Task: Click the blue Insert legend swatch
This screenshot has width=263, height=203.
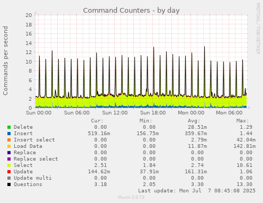Action: pos(9,134)
